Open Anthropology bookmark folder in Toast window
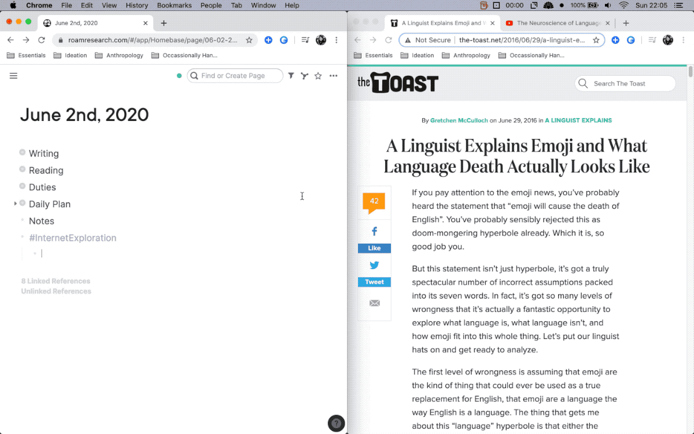 466,56
